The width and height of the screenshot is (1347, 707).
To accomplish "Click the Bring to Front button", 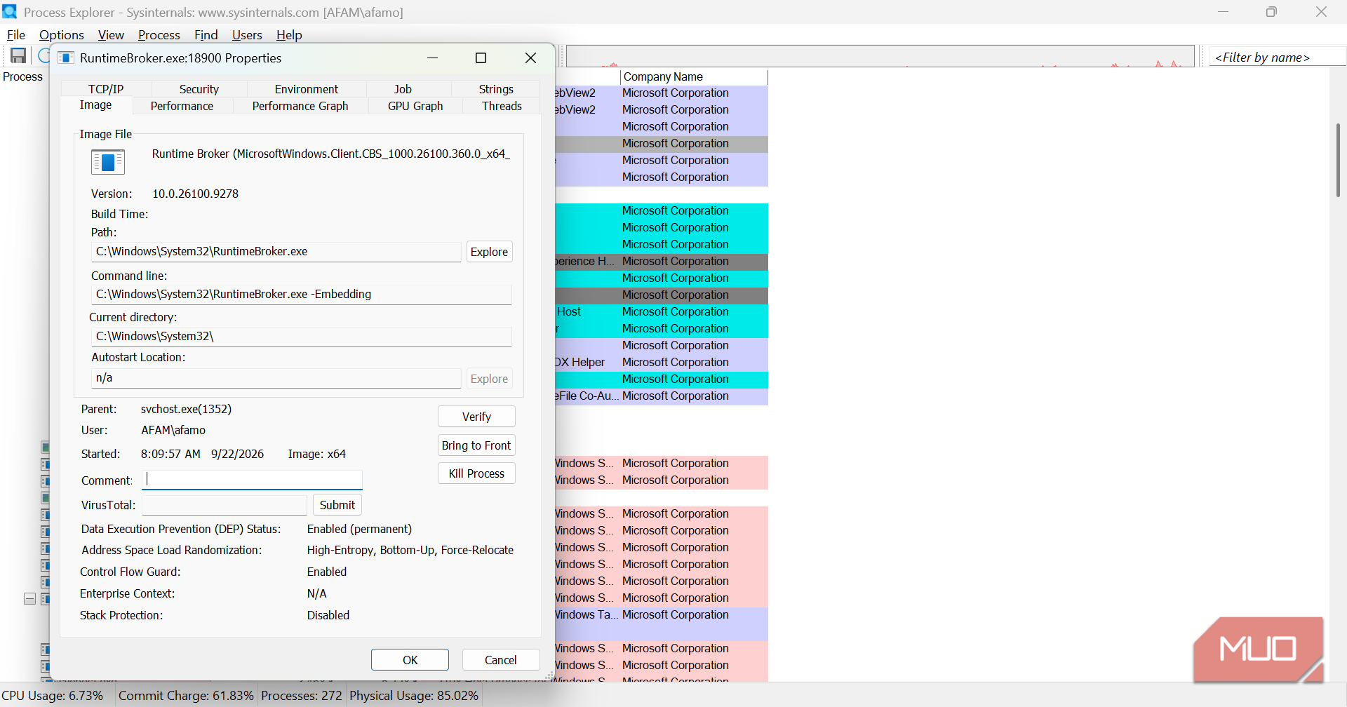I will (x=476, y=445).
